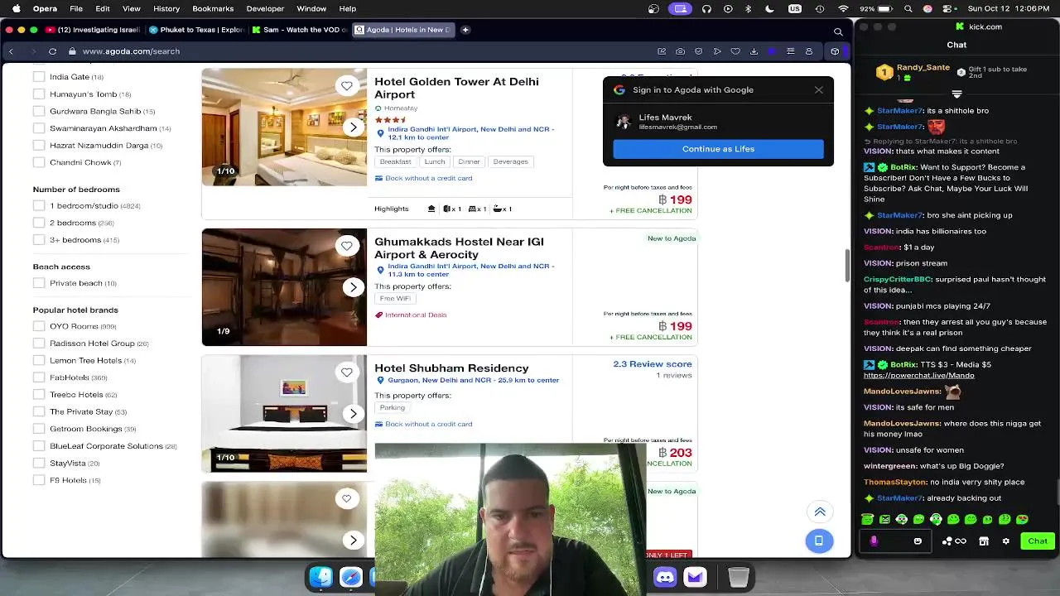
Task: Open a new Opera tab with plus
Action: [465, 30]
